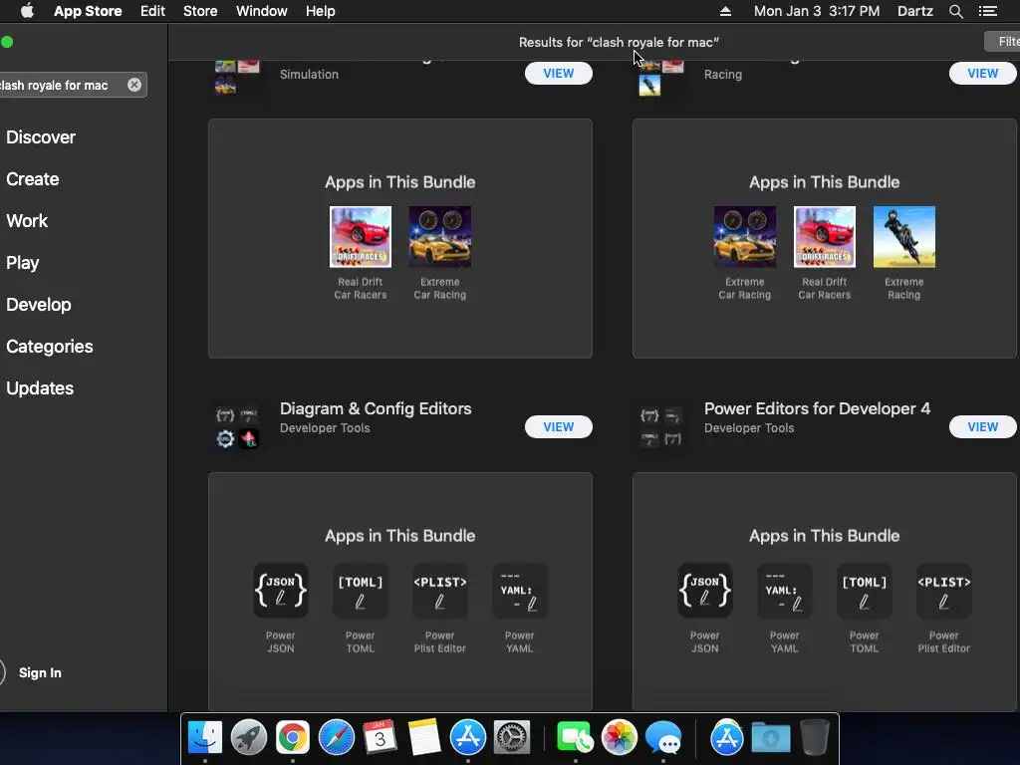Open Google Chrome from the Dock
This screenshot has width=1020, height=765.
(x=293, y=738)
